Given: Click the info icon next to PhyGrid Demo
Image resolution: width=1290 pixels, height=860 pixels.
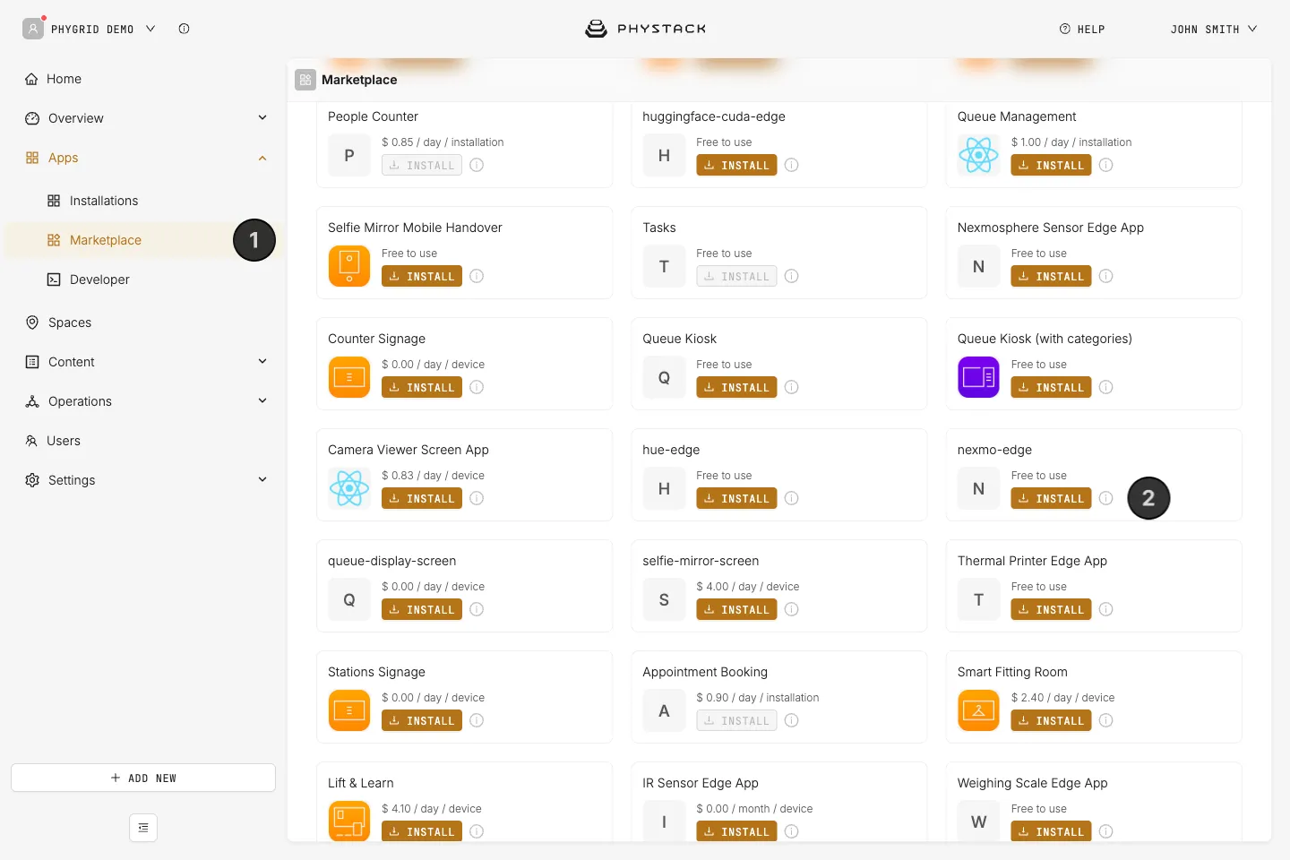Looking at the screenshot, I should point(184,29).
